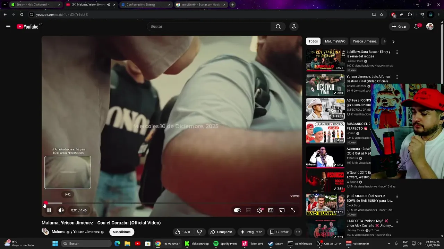Viewport: 444px width, 249px height.
Task: Open the Destino Final video thumbnail
Action: pos(325,85)
